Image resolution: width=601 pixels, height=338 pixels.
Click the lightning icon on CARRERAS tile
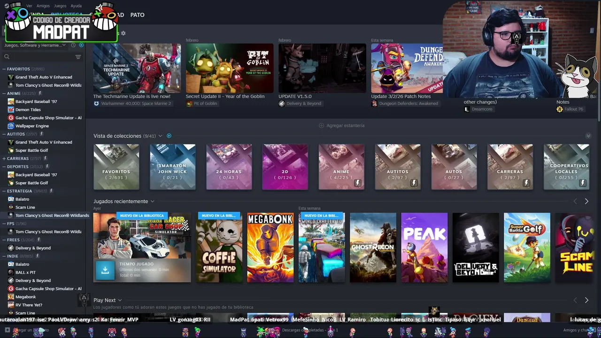pos(526,183)
